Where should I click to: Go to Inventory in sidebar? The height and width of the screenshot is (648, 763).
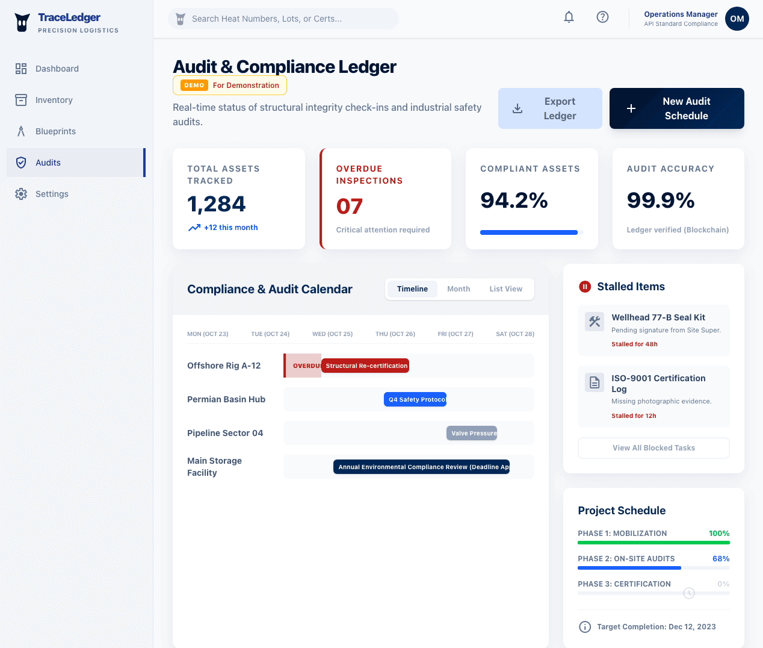(x=76, y=100)
